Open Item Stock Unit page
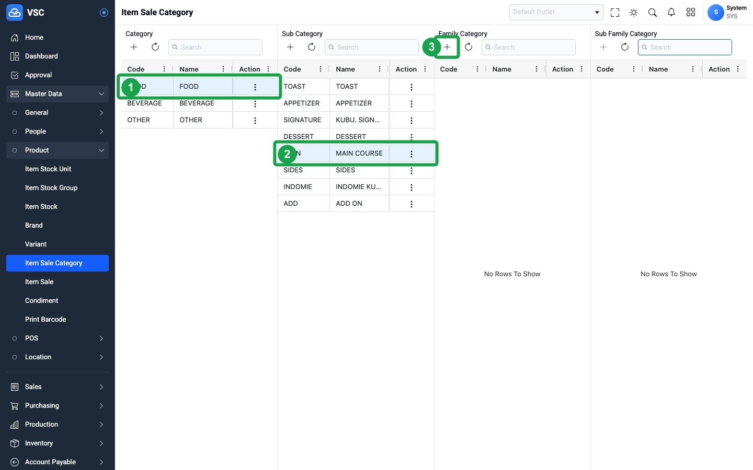The height and width of the screenshot is (470, 753). [58, 169]
